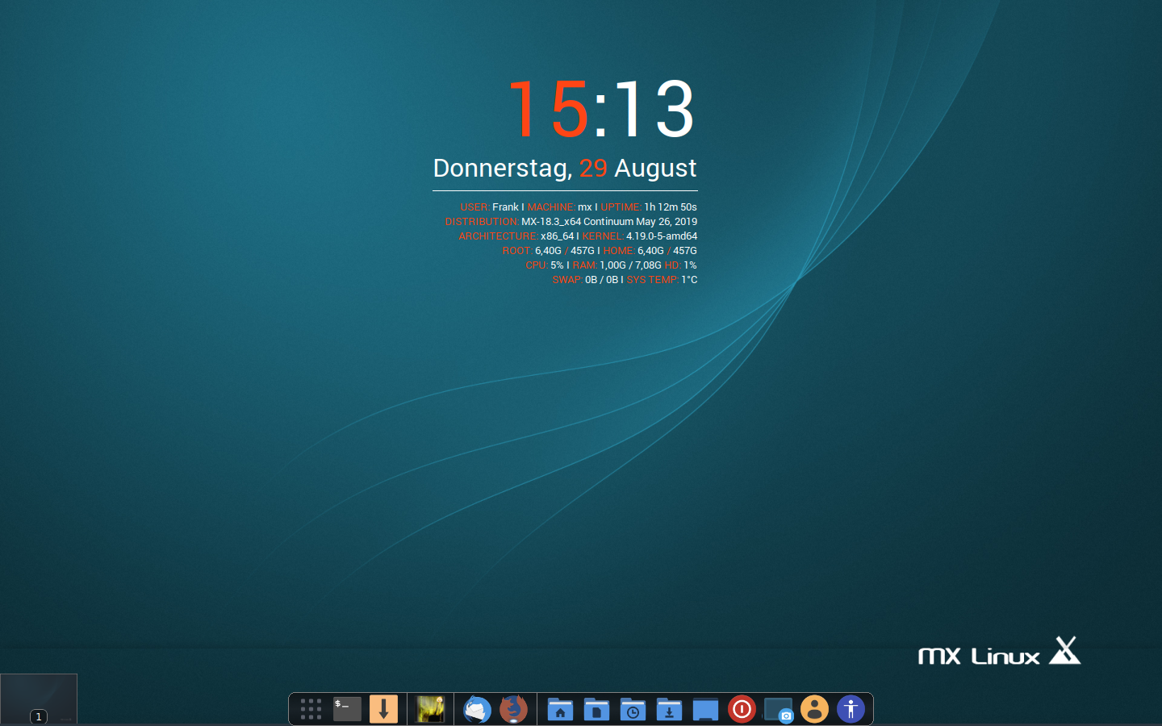Click the red power logout button in dock
The image size is (1162, 726).
pyautogui.click(x=742, y=709)
